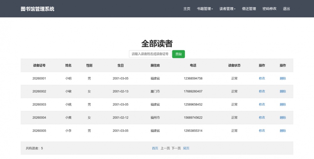Click 退出 to log out
The image size is (314, 159).
[x=286, y=9]
